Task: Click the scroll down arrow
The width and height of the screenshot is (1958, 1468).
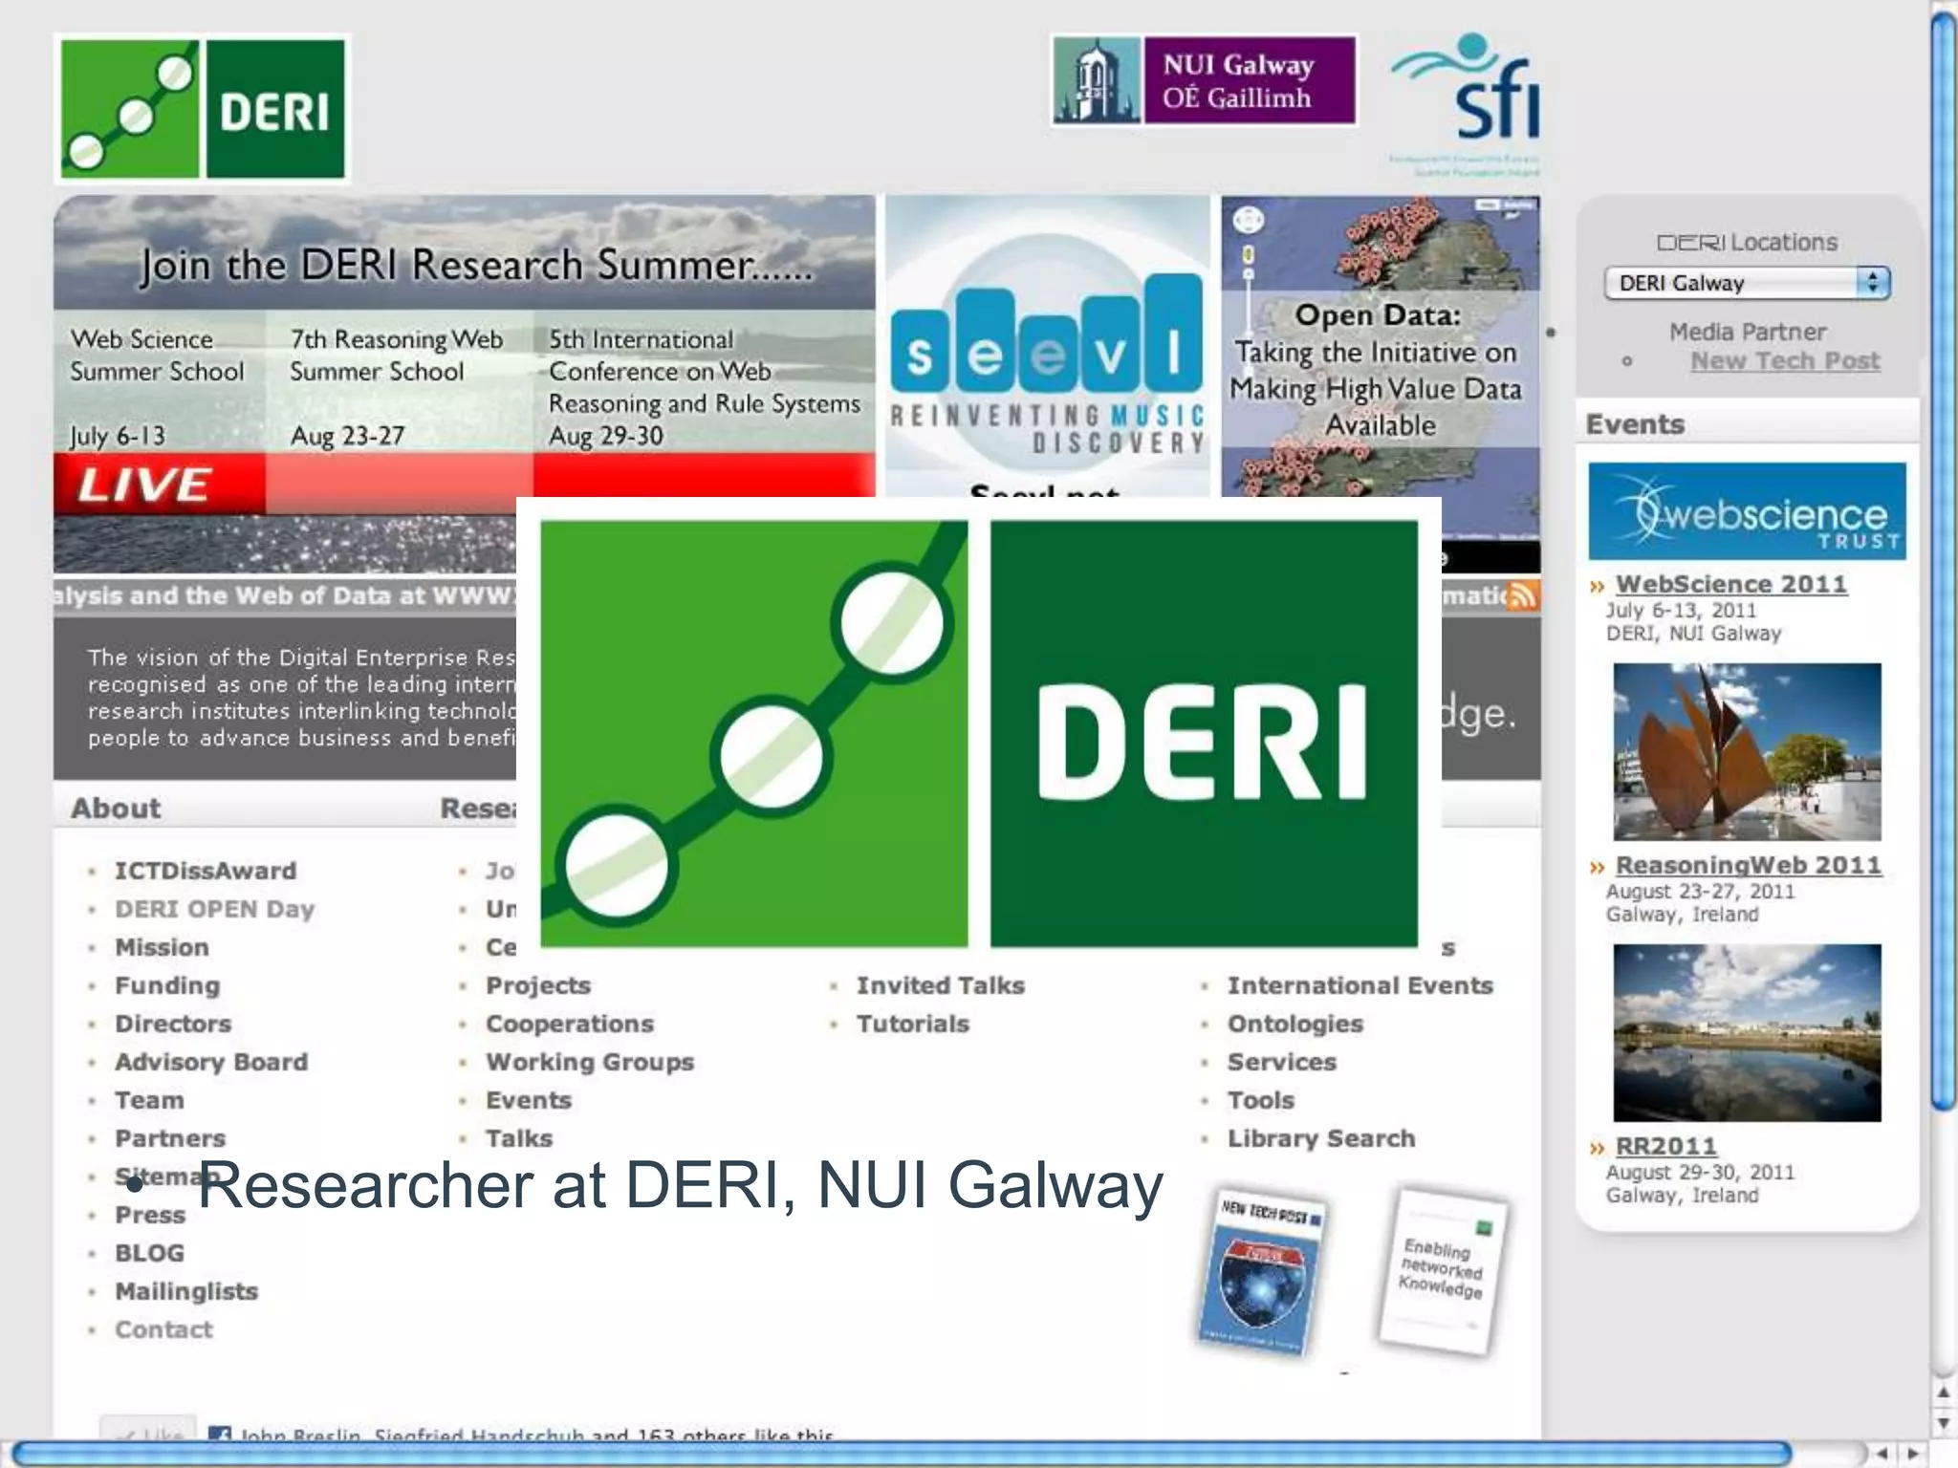Action: [1944, 1423]
